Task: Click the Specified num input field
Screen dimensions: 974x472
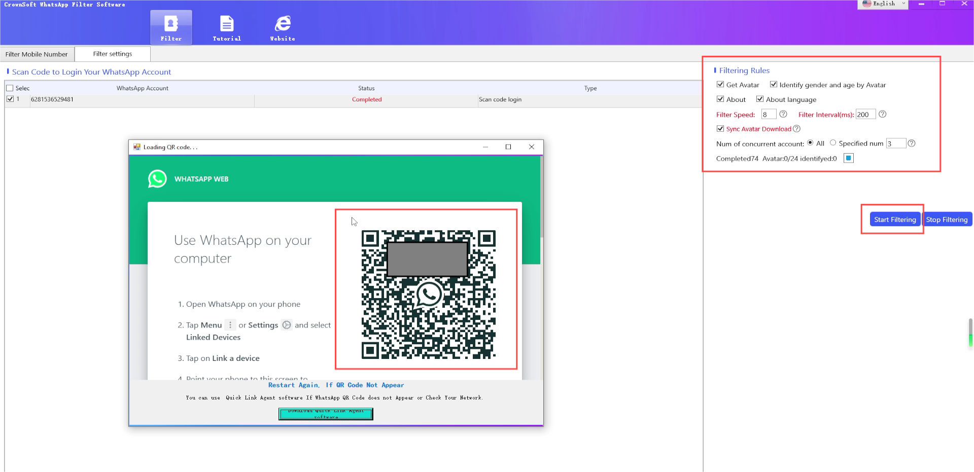Action: click(896, 143)
